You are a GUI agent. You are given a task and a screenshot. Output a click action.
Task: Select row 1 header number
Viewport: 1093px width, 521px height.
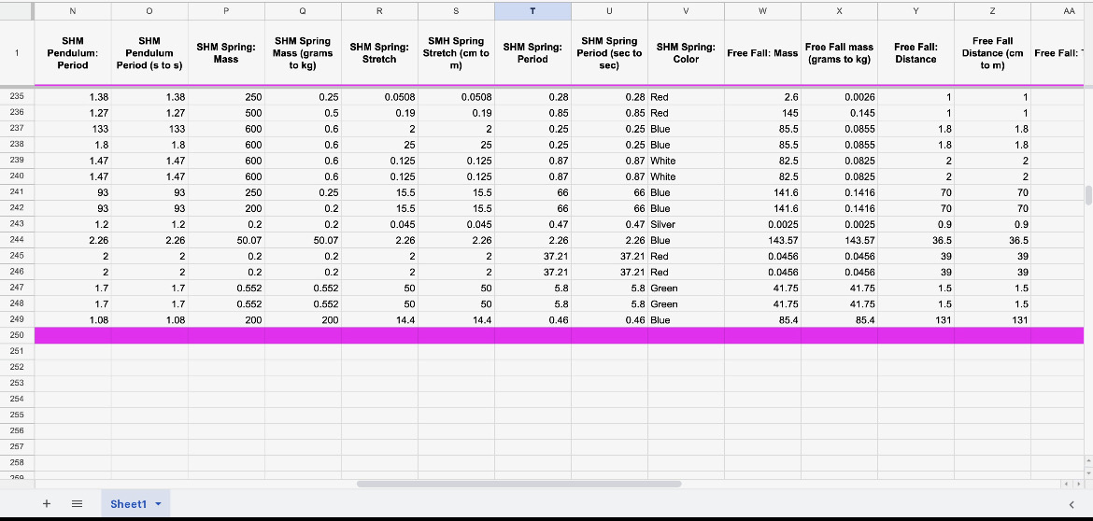(18, 53)
